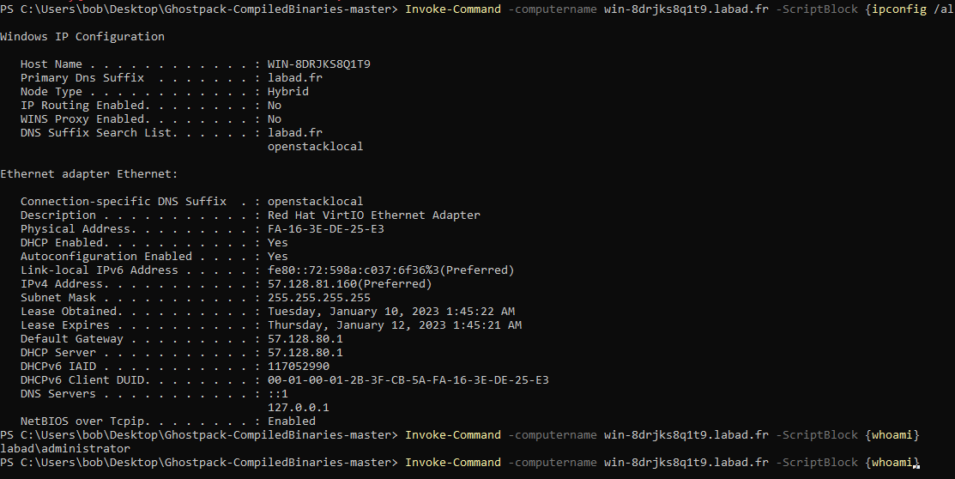Click the DHCPv6 IAID number 117052990
Screen dimensions: 955x479
point(298,367)
